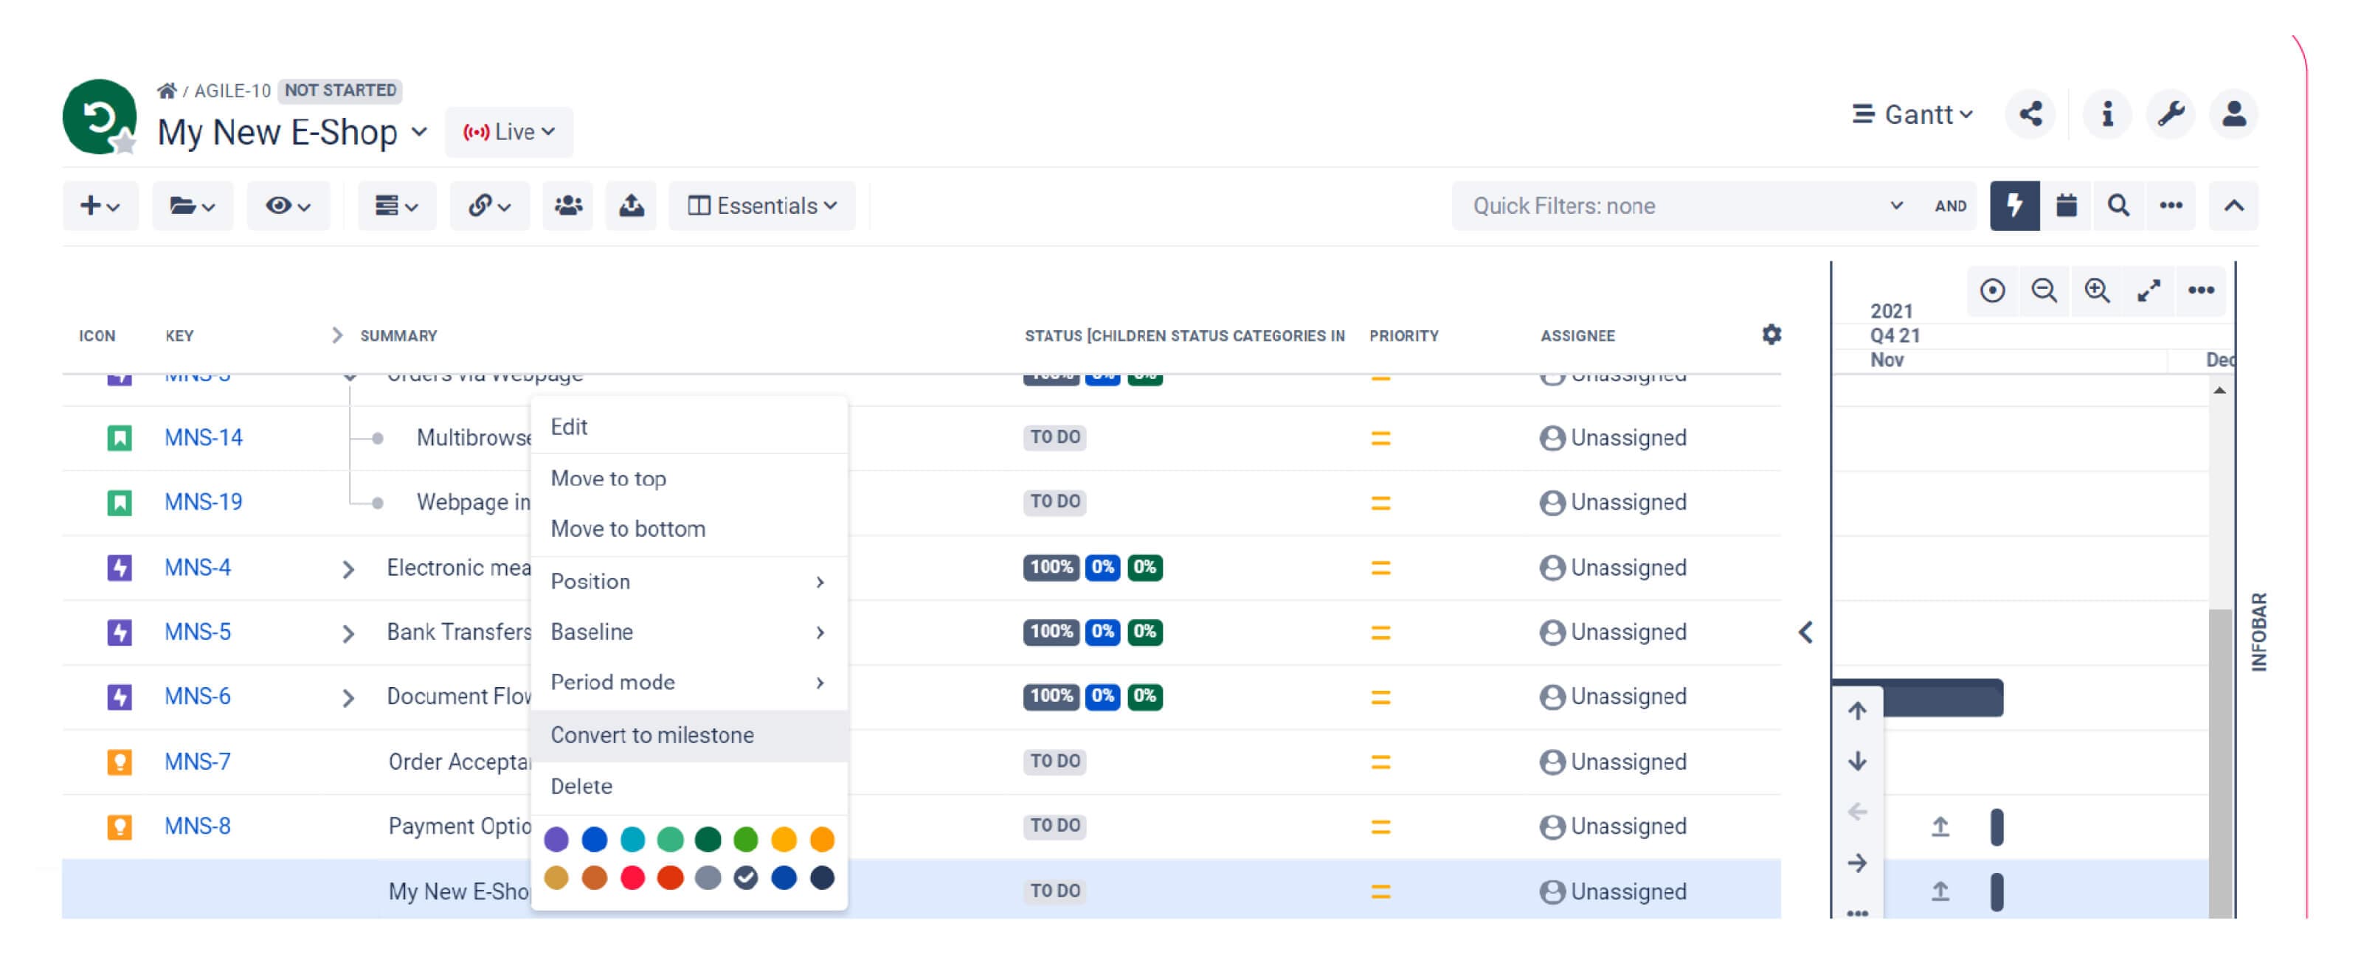Choose Delete in the context menu
The width and height of the screenshot is (2361, 954).
[x=689, y=787]
